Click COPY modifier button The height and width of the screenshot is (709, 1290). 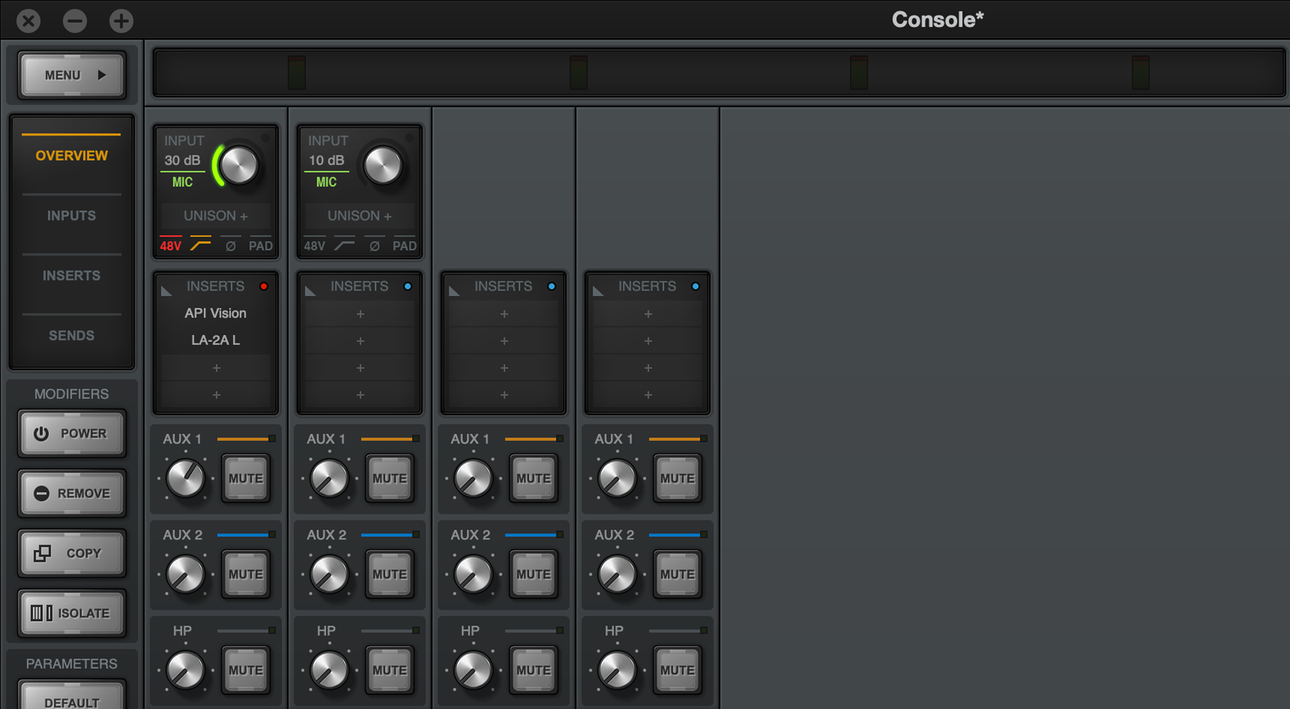pos(72,553)
